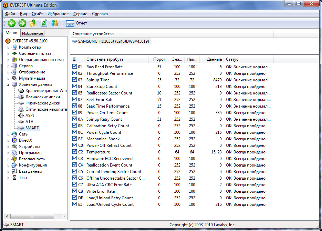This screenshot has height=231, width=322.
Task: Toggle the 0C Power Cycle Count checkbox
Action: [74, 132]
